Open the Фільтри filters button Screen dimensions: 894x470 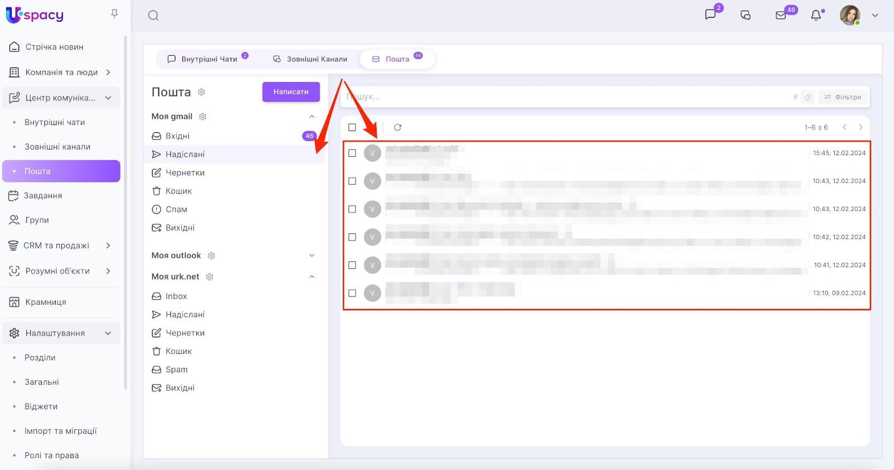pos(843,97)
